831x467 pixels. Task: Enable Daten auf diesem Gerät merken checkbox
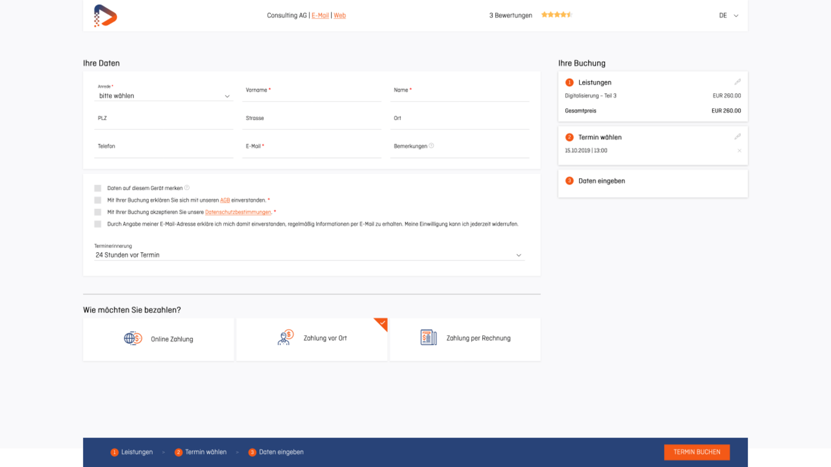pos(98,188)
